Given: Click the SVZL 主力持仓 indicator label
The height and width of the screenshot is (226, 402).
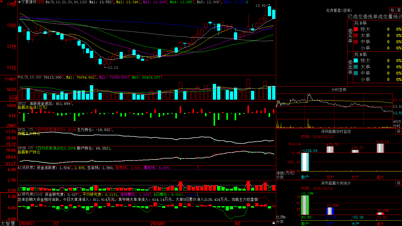Looking at the screenshot, I should (x=25, y=130).
